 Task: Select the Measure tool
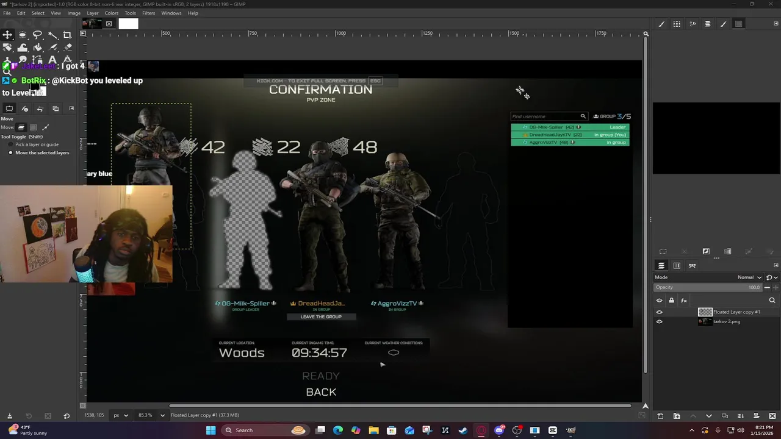pos(67,59)
